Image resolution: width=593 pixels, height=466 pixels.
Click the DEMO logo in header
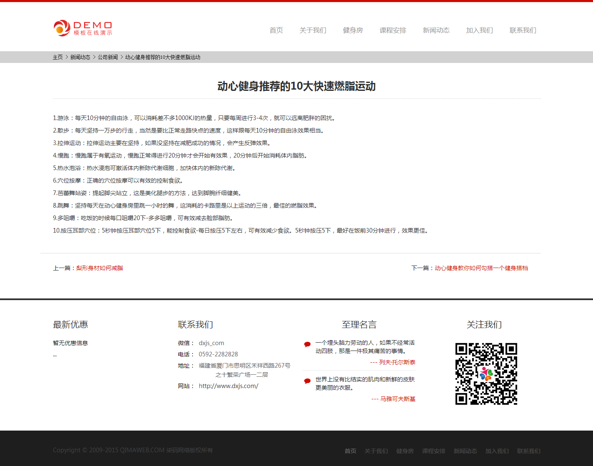click(x=83, y=28)
